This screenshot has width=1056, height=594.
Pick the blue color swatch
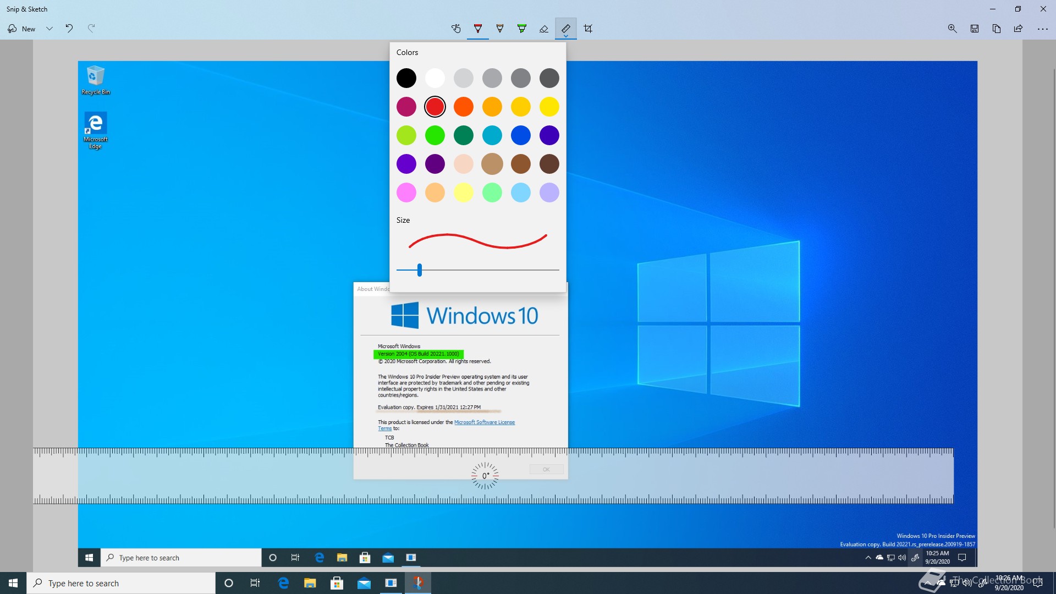pos(521,135)
